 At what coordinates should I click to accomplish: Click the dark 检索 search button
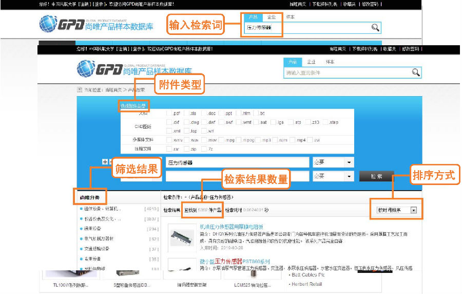tap(376, 176)
